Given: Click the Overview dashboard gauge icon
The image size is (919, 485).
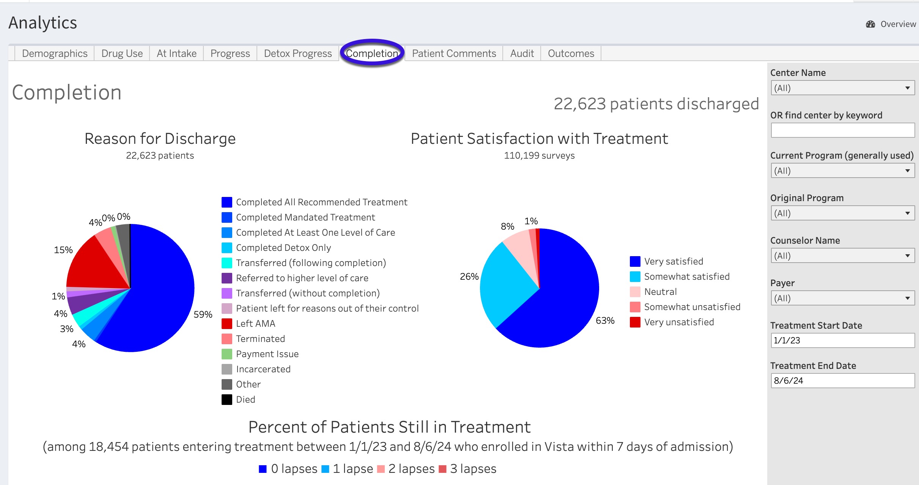Looking at the screenshot, I should 870,24.
